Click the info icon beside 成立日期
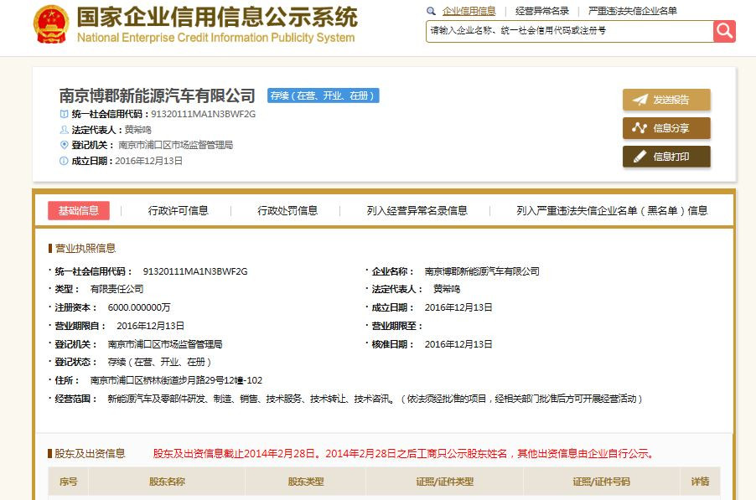The image size is (756, 500). click(64, 161)
